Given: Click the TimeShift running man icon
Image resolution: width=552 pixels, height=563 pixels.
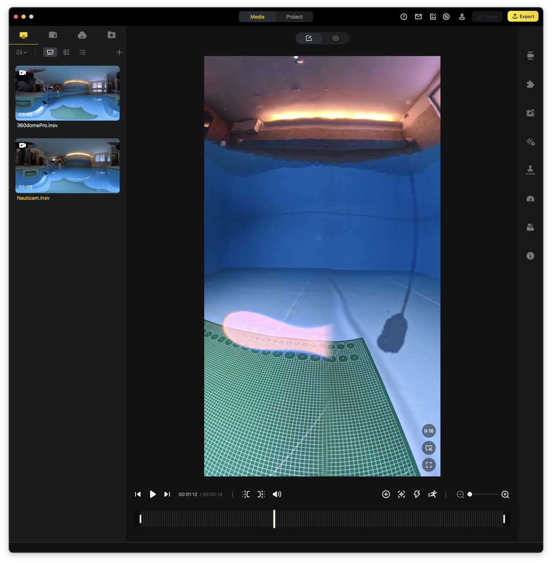Looking at the screenshot, I should (432, 494).
